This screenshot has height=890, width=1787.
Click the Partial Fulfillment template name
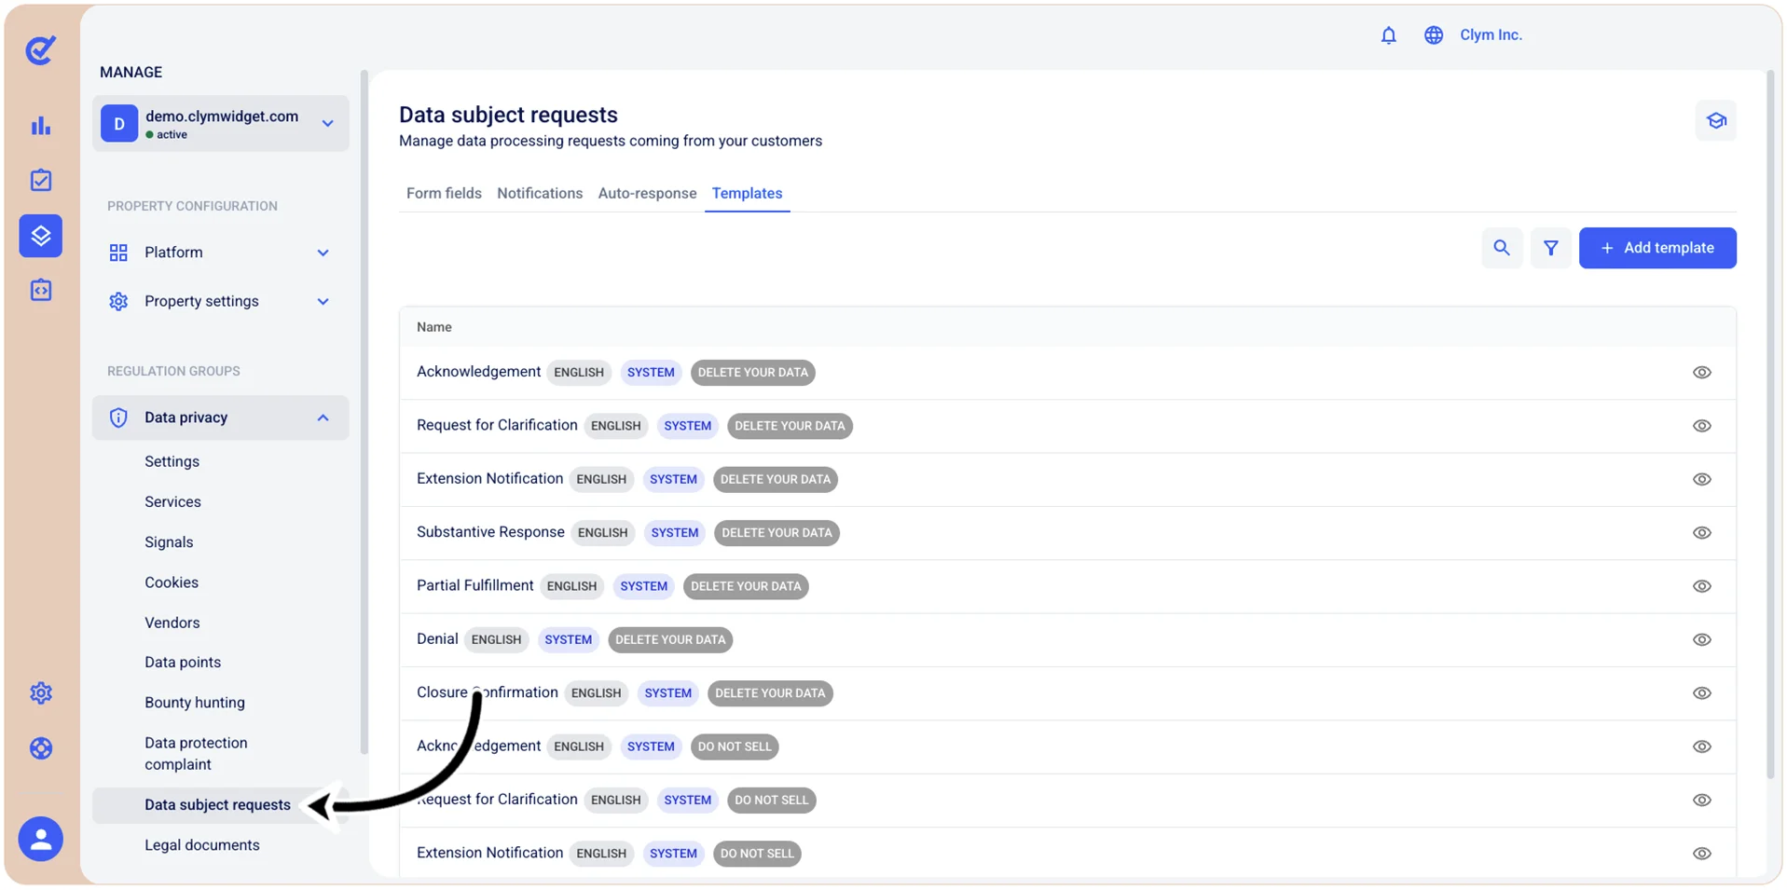pyautogui.click(x=474, y=585)
